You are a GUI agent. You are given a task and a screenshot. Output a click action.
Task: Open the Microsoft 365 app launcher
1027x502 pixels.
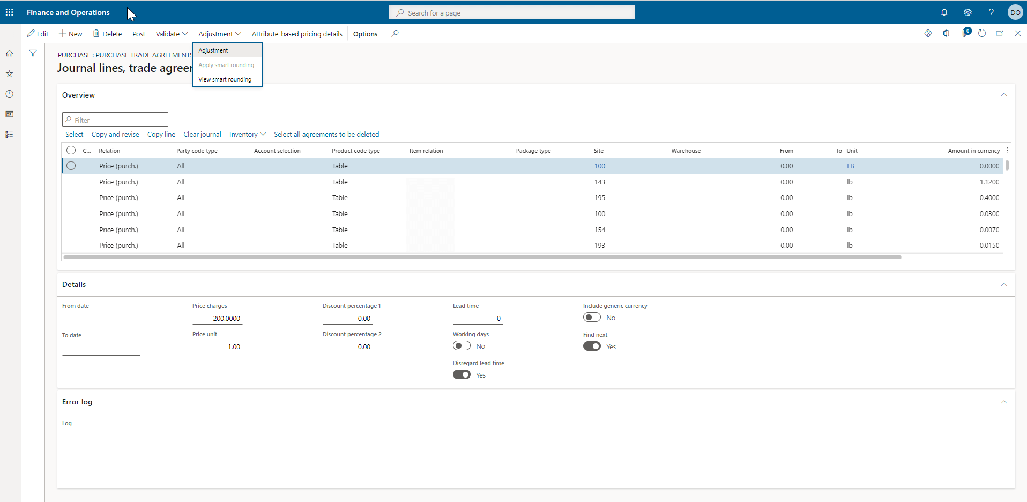pyautogui.click(x=9, y=12)
